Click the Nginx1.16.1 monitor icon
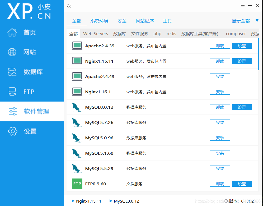 [x=77, y=92]
